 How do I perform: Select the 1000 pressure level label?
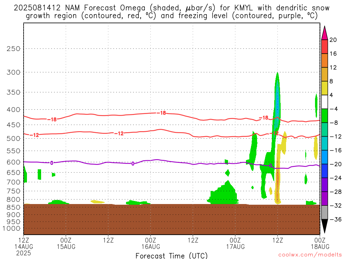tap(12, 229)
